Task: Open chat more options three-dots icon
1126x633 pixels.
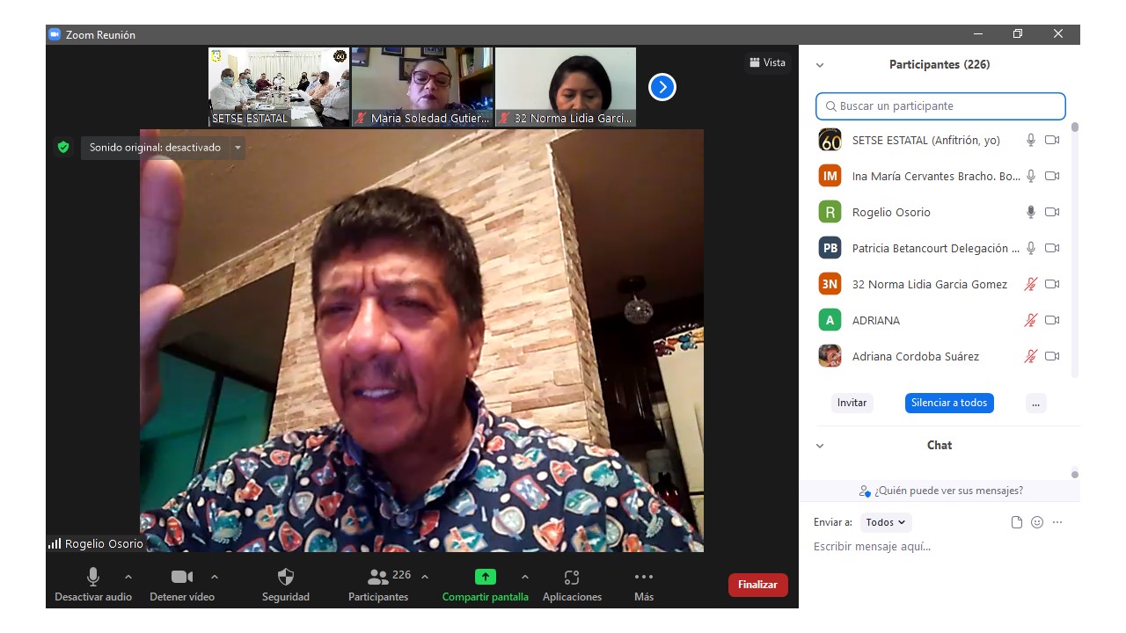Action: [1057, 522]
